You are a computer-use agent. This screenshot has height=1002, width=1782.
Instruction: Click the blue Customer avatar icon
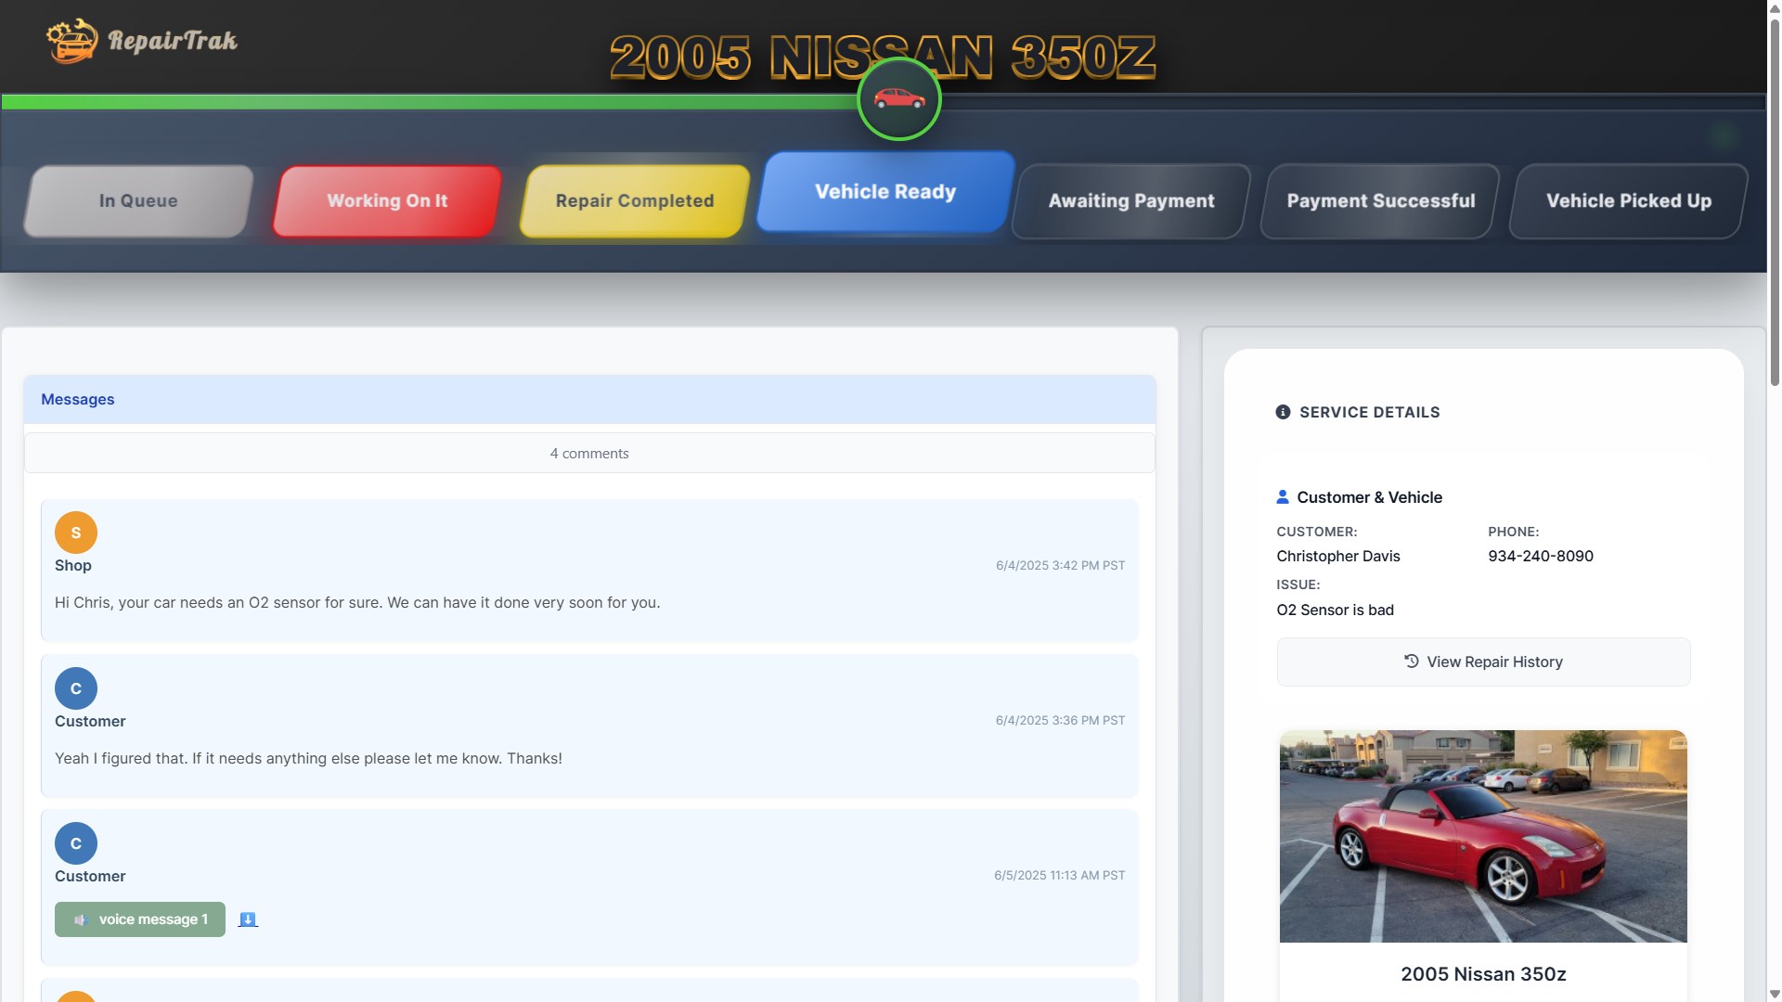pyautogui.click(x=75, y=687)
